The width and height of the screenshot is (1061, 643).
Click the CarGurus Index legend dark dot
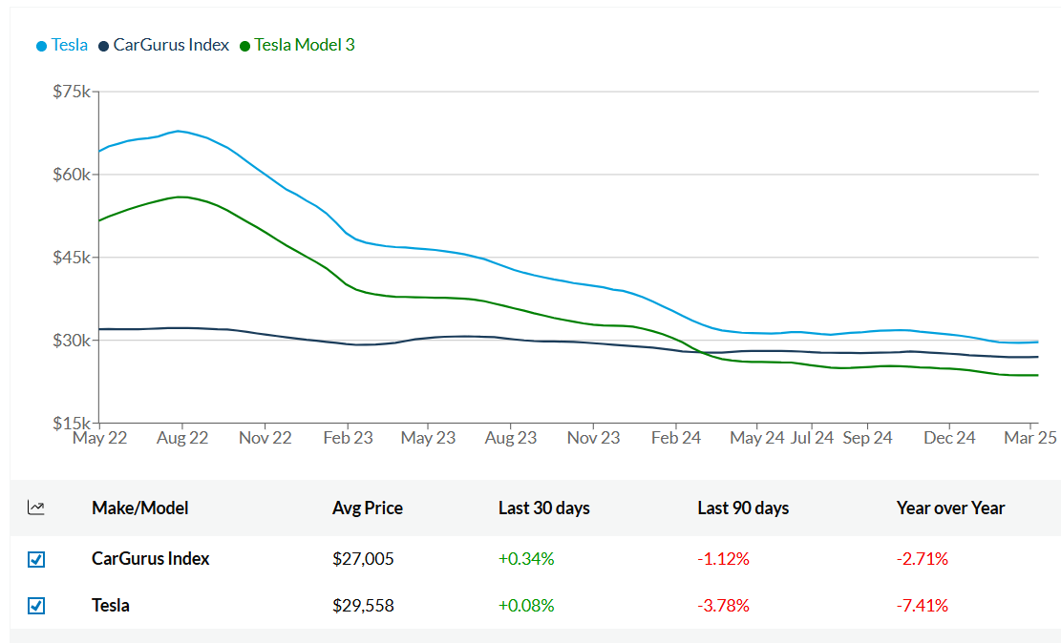click(x=104, y=46)
